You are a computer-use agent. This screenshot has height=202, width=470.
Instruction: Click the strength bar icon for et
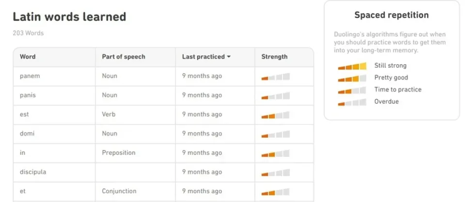click(x=276, y=191)
